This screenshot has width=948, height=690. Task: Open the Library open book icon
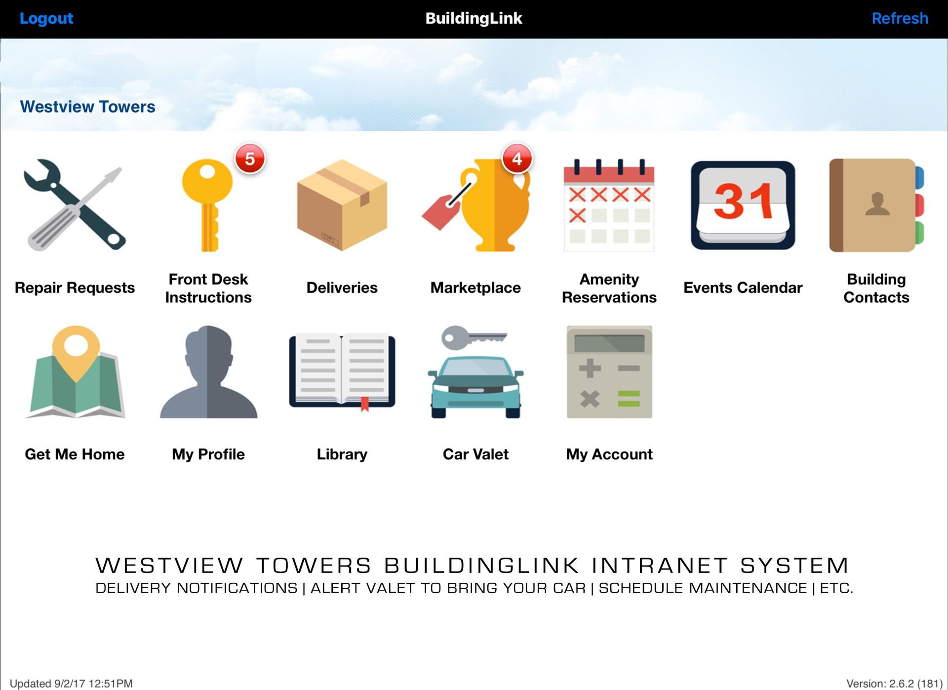pyautogui.click(x=342, y=373)
